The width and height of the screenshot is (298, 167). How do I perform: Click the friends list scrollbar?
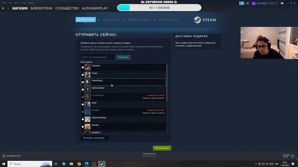pyautogui.click(x=167, y=83)
